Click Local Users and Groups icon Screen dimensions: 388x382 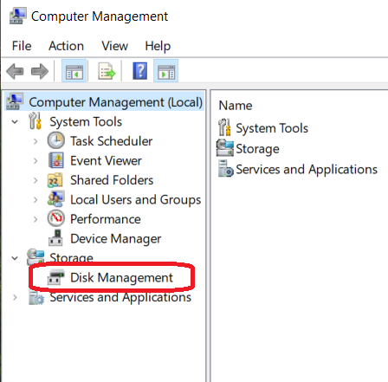click(x=56, y=199)
